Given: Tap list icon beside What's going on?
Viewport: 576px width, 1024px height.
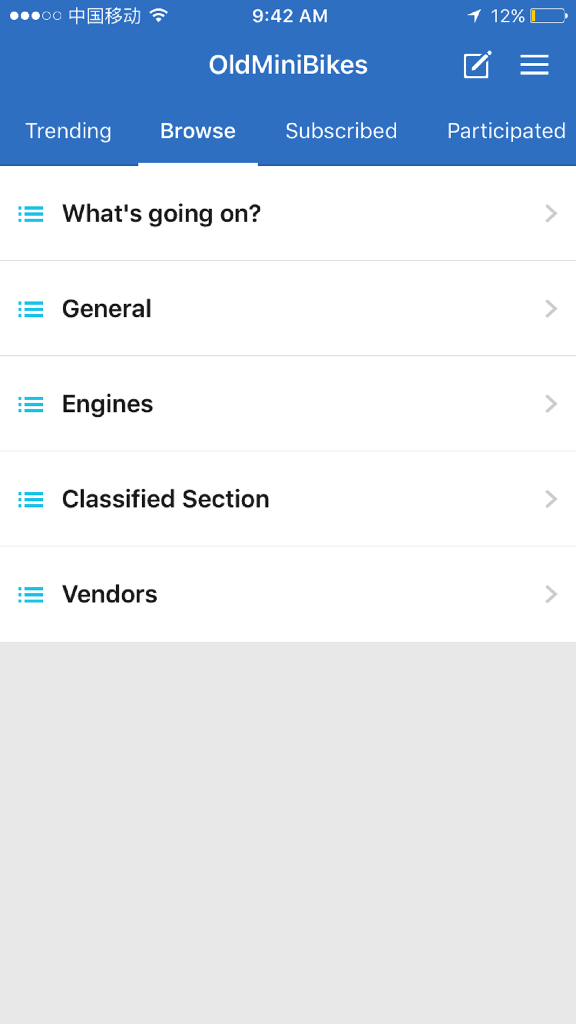Looking at the screenshot, I should [x=31, y=214].
